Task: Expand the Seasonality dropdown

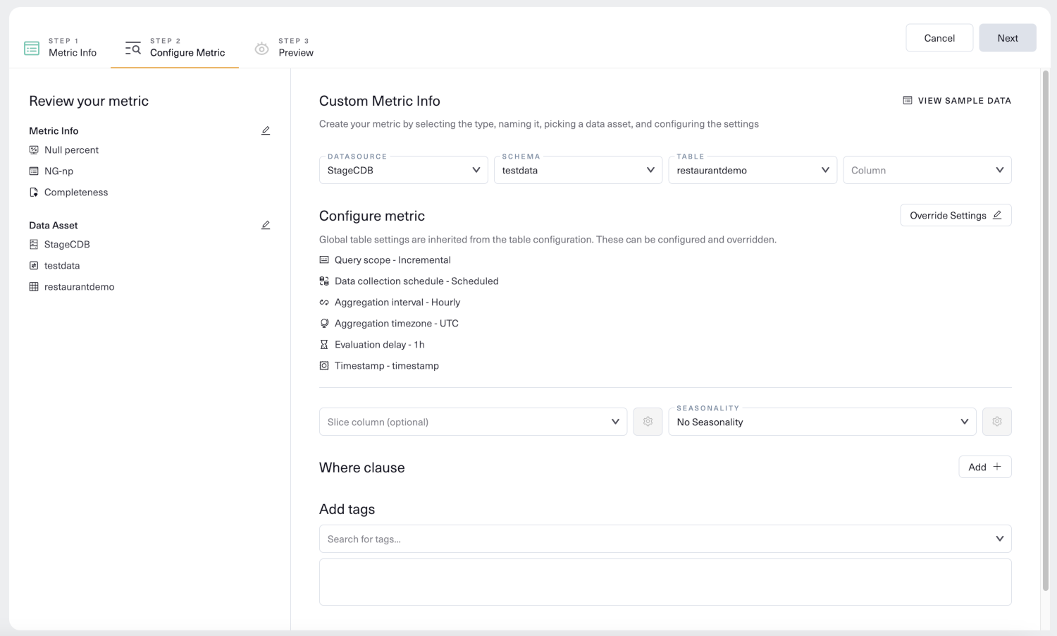Action: 822,422
